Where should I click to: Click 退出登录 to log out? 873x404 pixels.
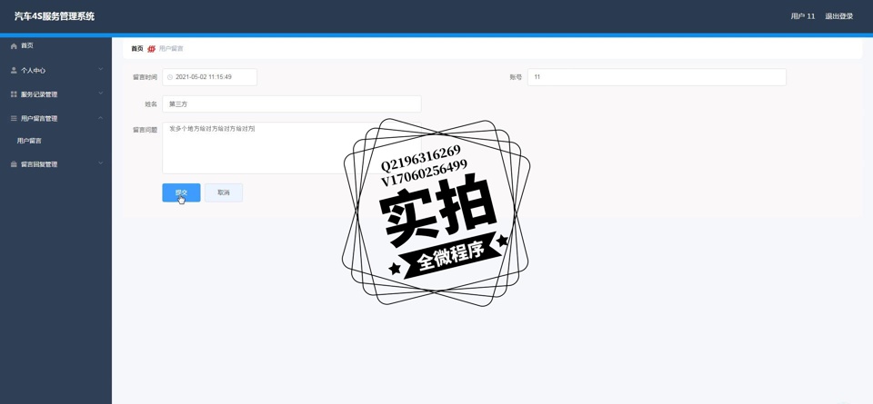[x=838, y=16]
